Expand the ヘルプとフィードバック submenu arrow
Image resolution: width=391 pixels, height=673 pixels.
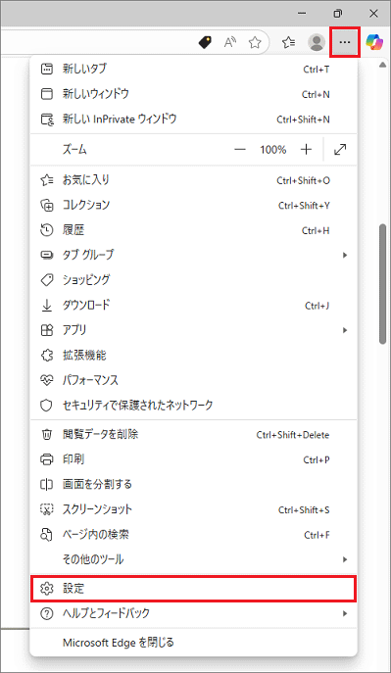point(344,614)
